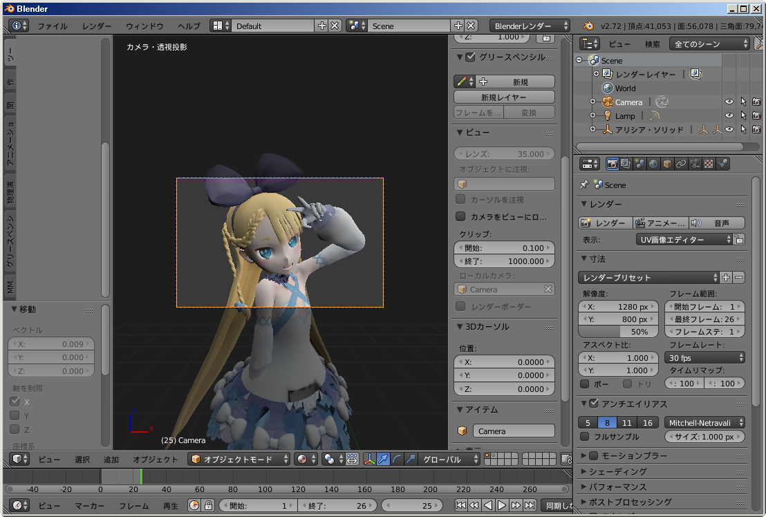Toggle the アンチエイリアス checkbox
766x517 pixels.
[x=594, y=403]
